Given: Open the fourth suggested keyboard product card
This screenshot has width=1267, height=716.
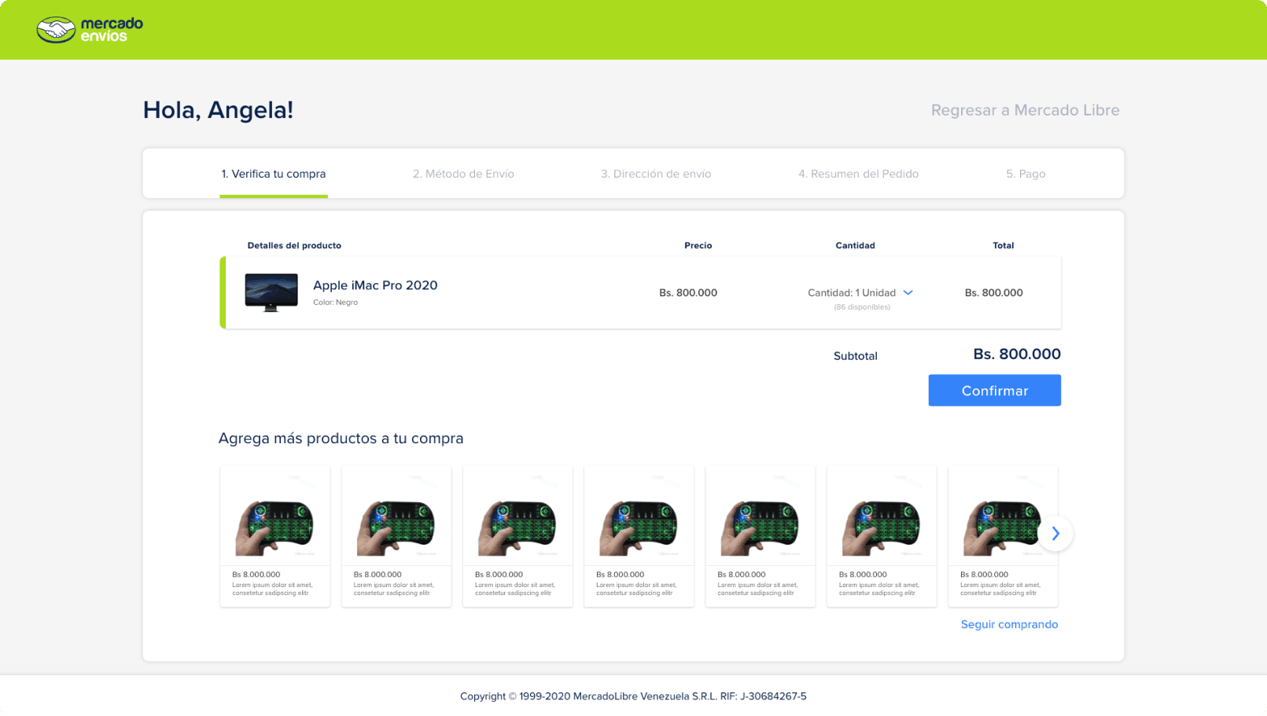Looking at the screenshot, I should pos(639,536).
